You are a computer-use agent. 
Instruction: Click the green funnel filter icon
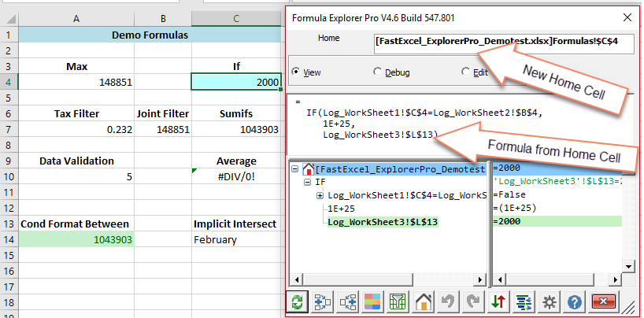click(x=398, y=302)
